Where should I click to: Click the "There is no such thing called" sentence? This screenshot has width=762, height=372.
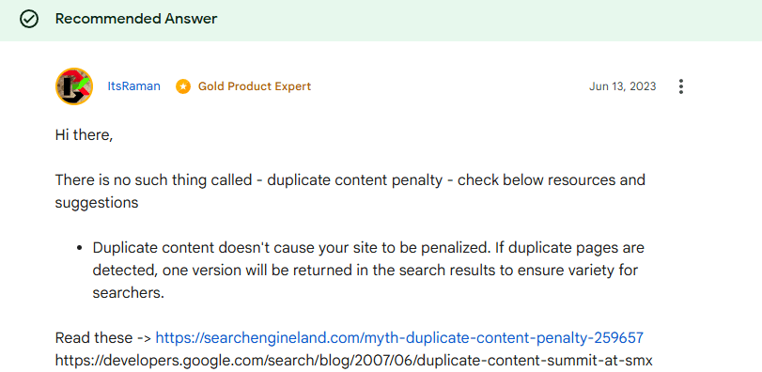pos(153,180)
